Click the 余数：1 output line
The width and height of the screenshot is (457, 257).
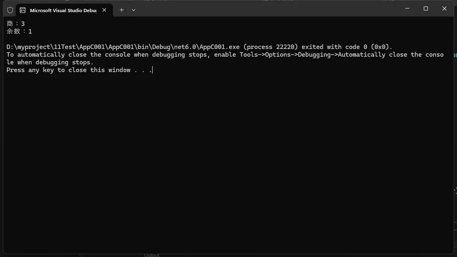point(19,31)
